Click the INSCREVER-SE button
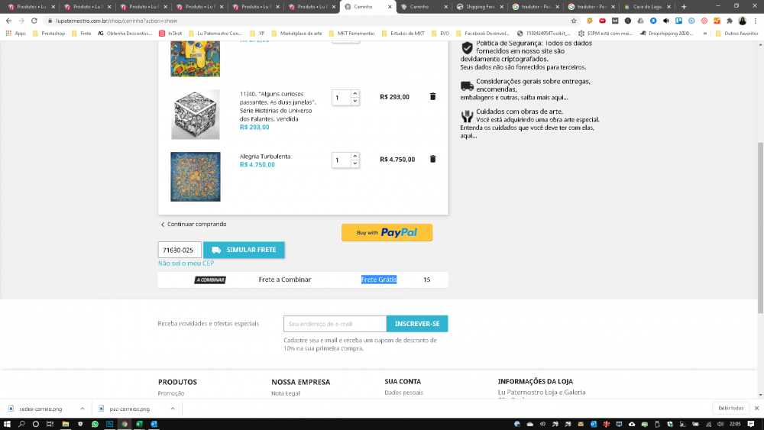The height and width of the screenshot is (430, 764). 417,324
